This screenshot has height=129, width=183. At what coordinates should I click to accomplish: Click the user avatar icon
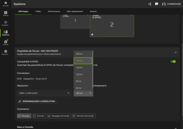click(164, 4)
